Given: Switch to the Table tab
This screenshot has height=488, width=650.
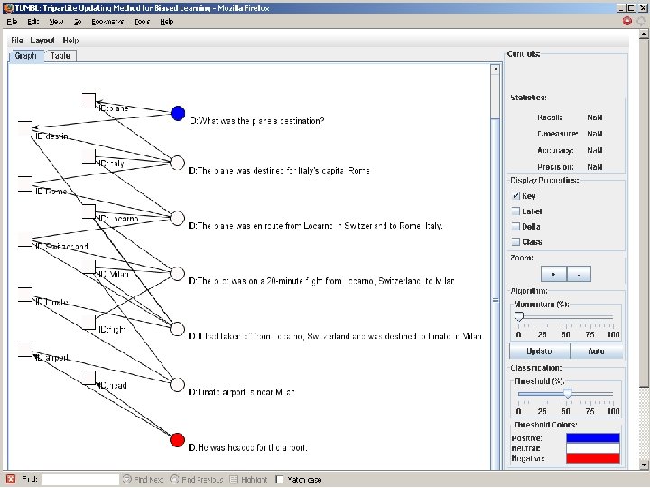Looking at the screenshot, I should click(x=60, y=56).
